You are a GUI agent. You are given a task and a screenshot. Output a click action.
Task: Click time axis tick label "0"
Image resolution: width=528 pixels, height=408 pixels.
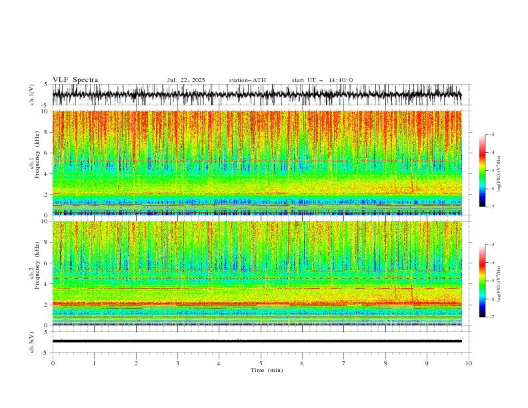(53, 363)
